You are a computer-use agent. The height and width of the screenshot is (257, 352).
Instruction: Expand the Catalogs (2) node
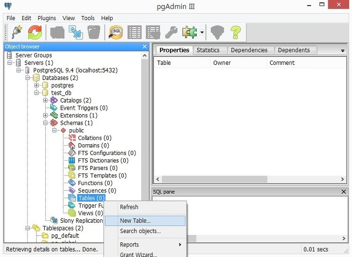[x=45, y=100]
